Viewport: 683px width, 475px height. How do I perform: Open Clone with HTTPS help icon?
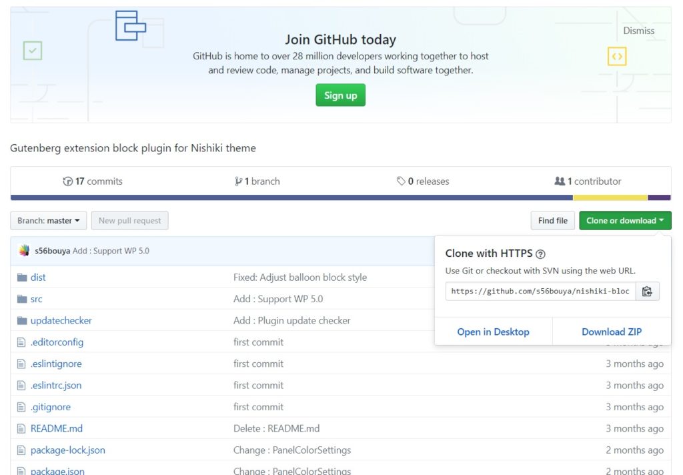coord(540,254)
